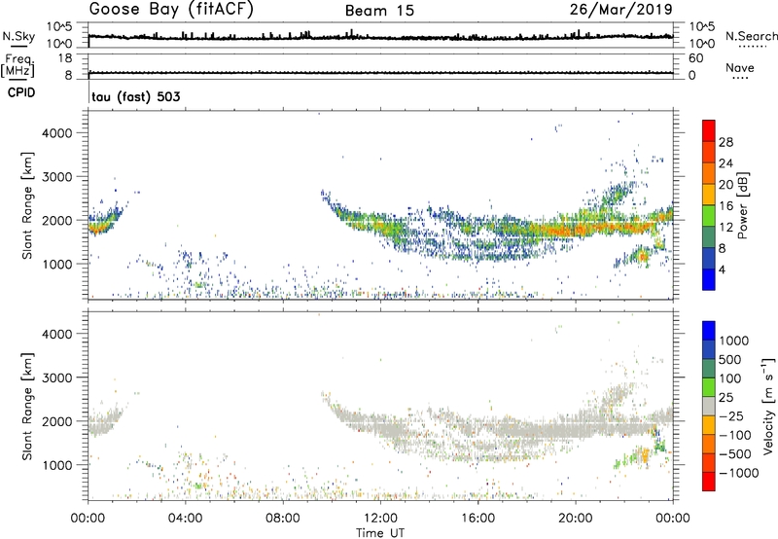This screenshot has height=539, width=778.
Task: Click the 2000 tick in velocity panel
Action: pos(57,421)
